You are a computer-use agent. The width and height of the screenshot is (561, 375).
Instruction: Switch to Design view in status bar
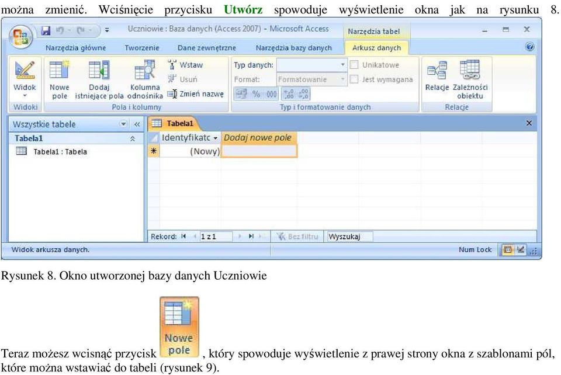(521, 250)
